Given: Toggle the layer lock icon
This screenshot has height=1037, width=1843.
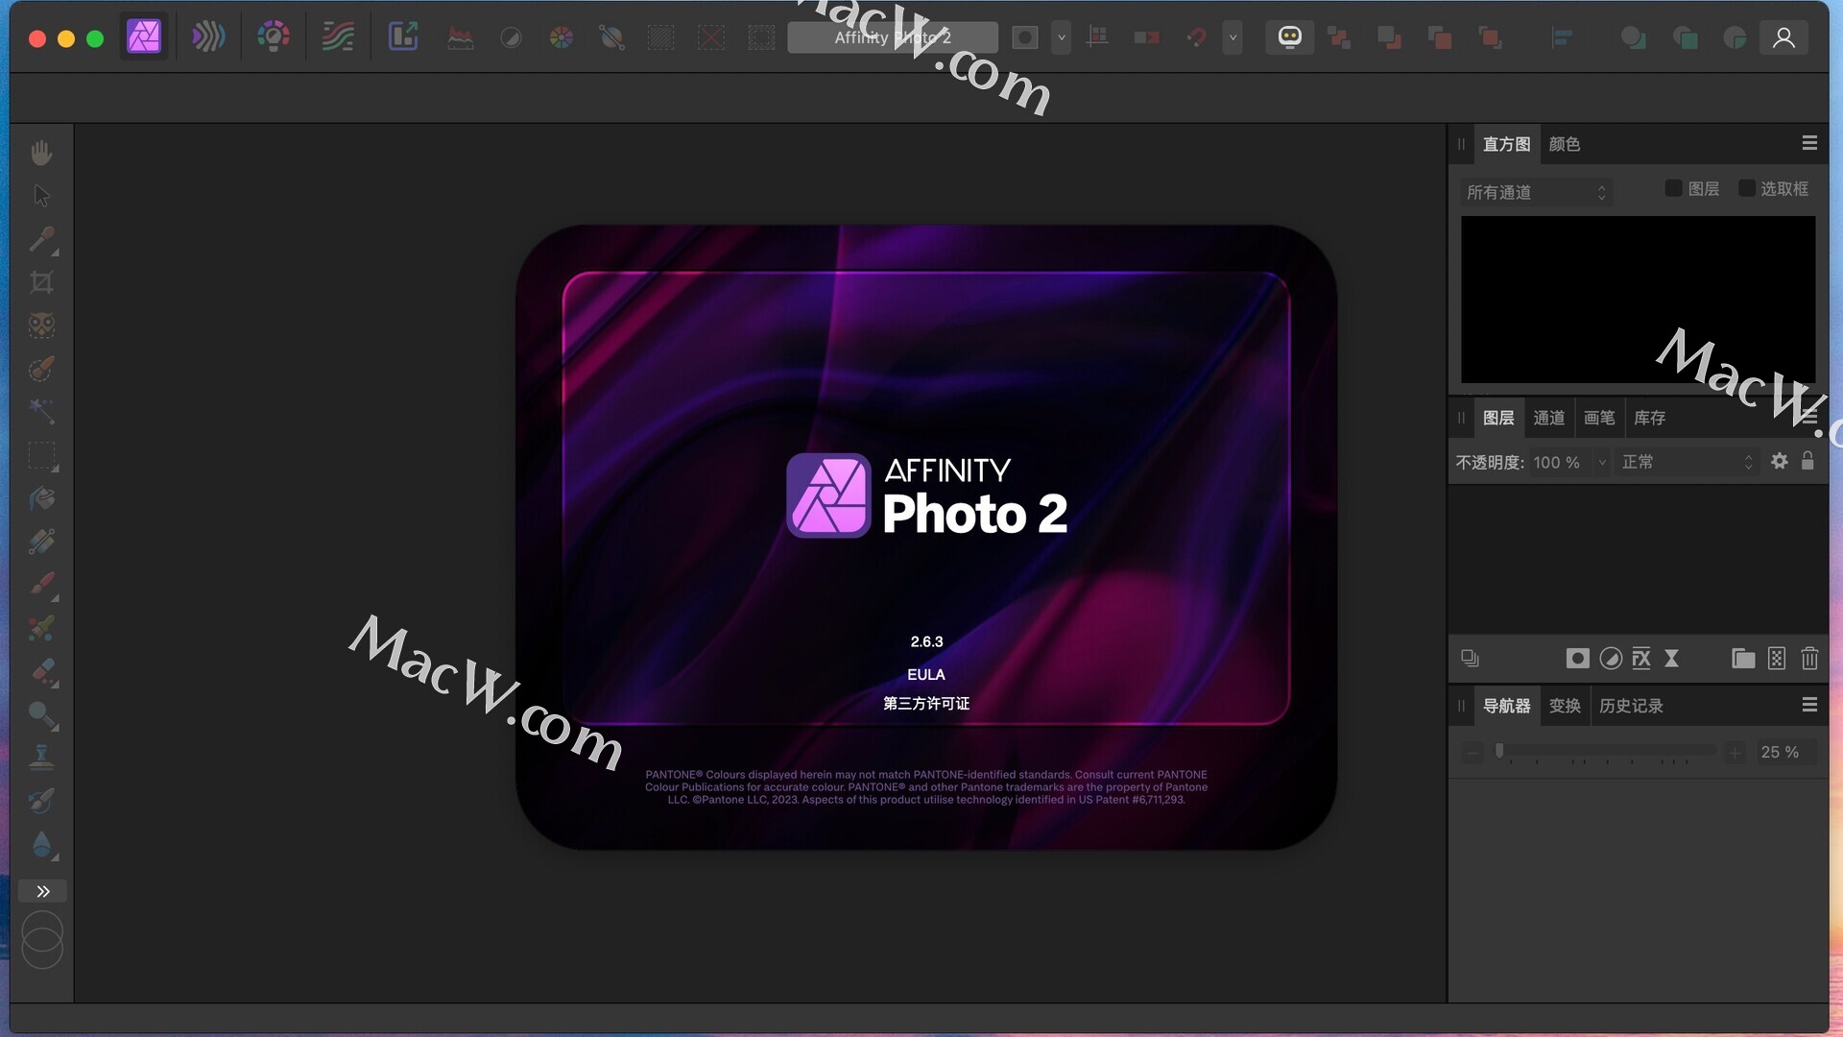Looking at the screenshot, I should [x=1807, y=461].
